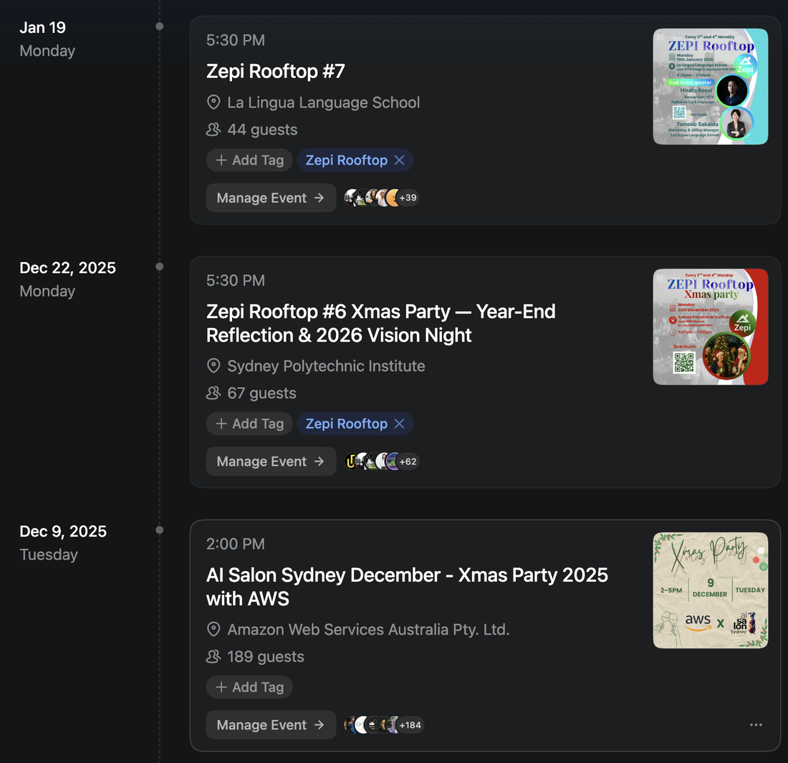View the +39 guest avatars stack
This screenshot has height=763, width=788.
click(381, 198)
